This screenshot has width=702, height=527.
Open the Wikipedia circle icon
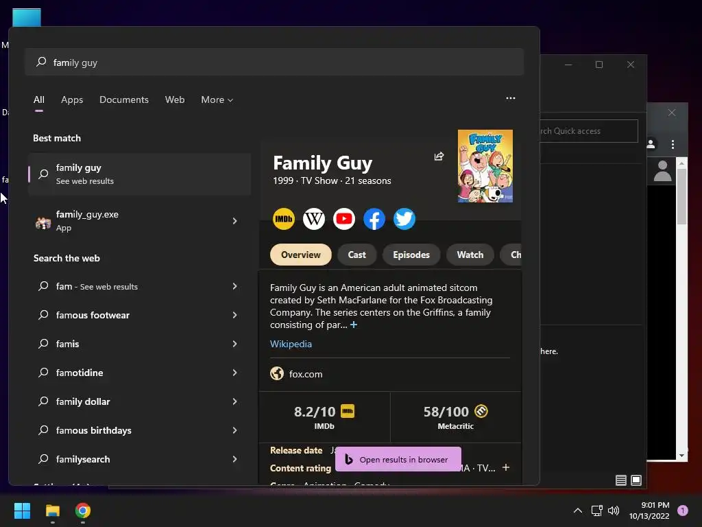(x=314, y=219)
